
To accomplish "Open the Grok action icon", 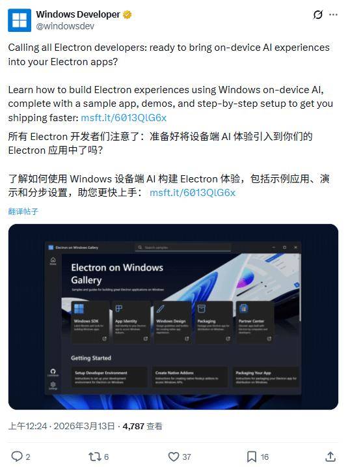I will (317, 14).
